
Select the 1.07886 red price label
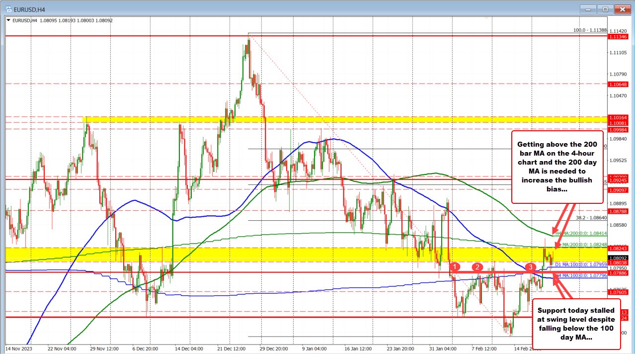coord(619,273)
